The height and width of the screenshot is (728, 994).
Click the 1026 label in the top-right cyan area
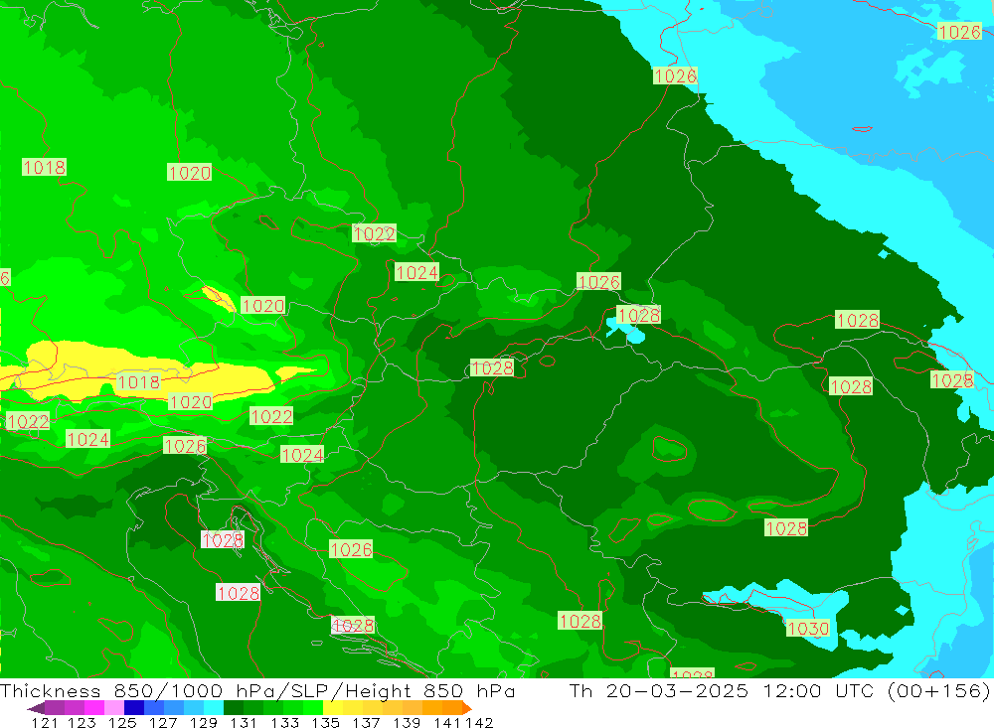pyautogui.click(x=959, y=32)
